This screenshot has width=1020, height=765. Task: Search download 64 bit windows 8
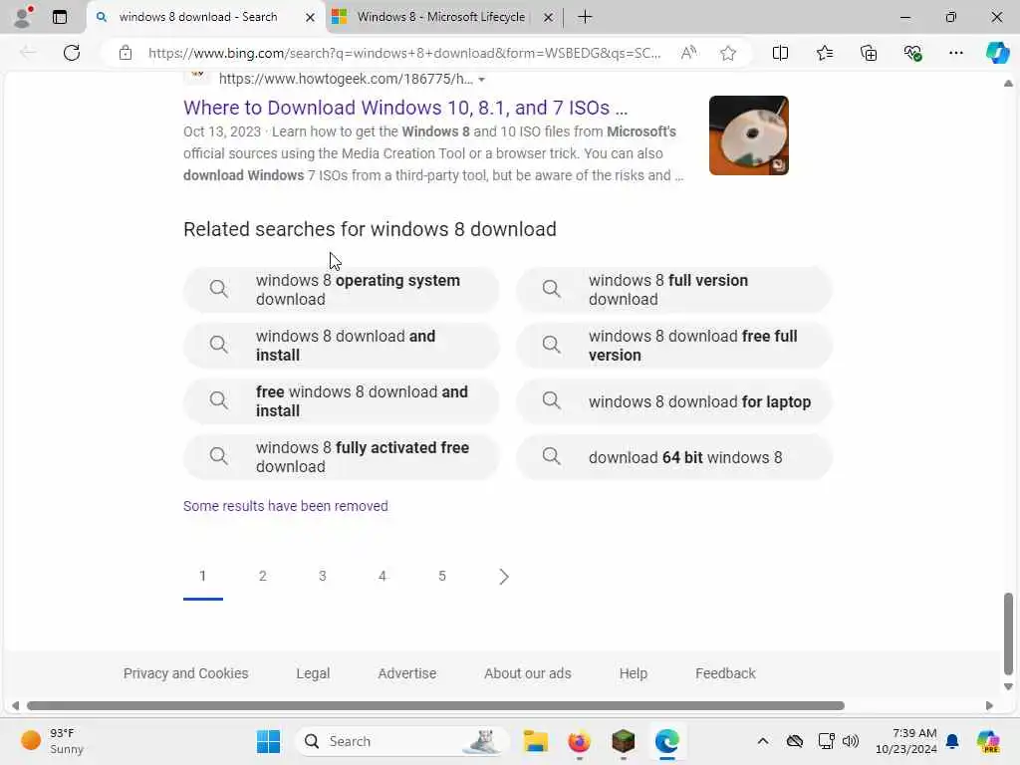pos(674,457)
